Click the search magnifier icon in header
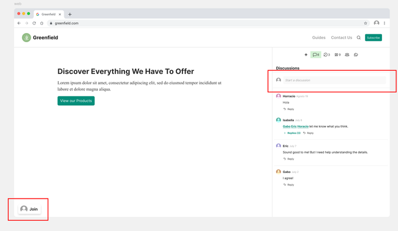 coord(359,37)
